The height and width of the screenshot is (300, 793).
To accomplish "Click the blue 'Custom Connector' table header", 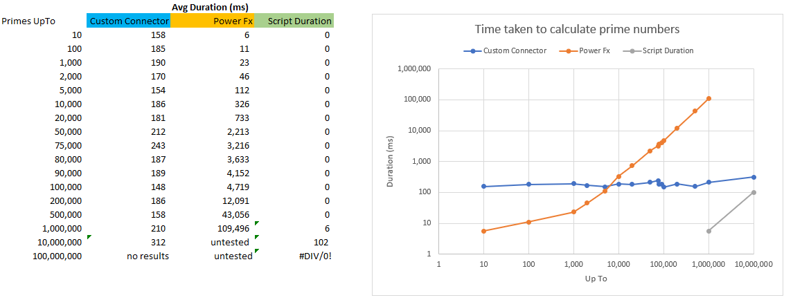I will pos(128,21).
